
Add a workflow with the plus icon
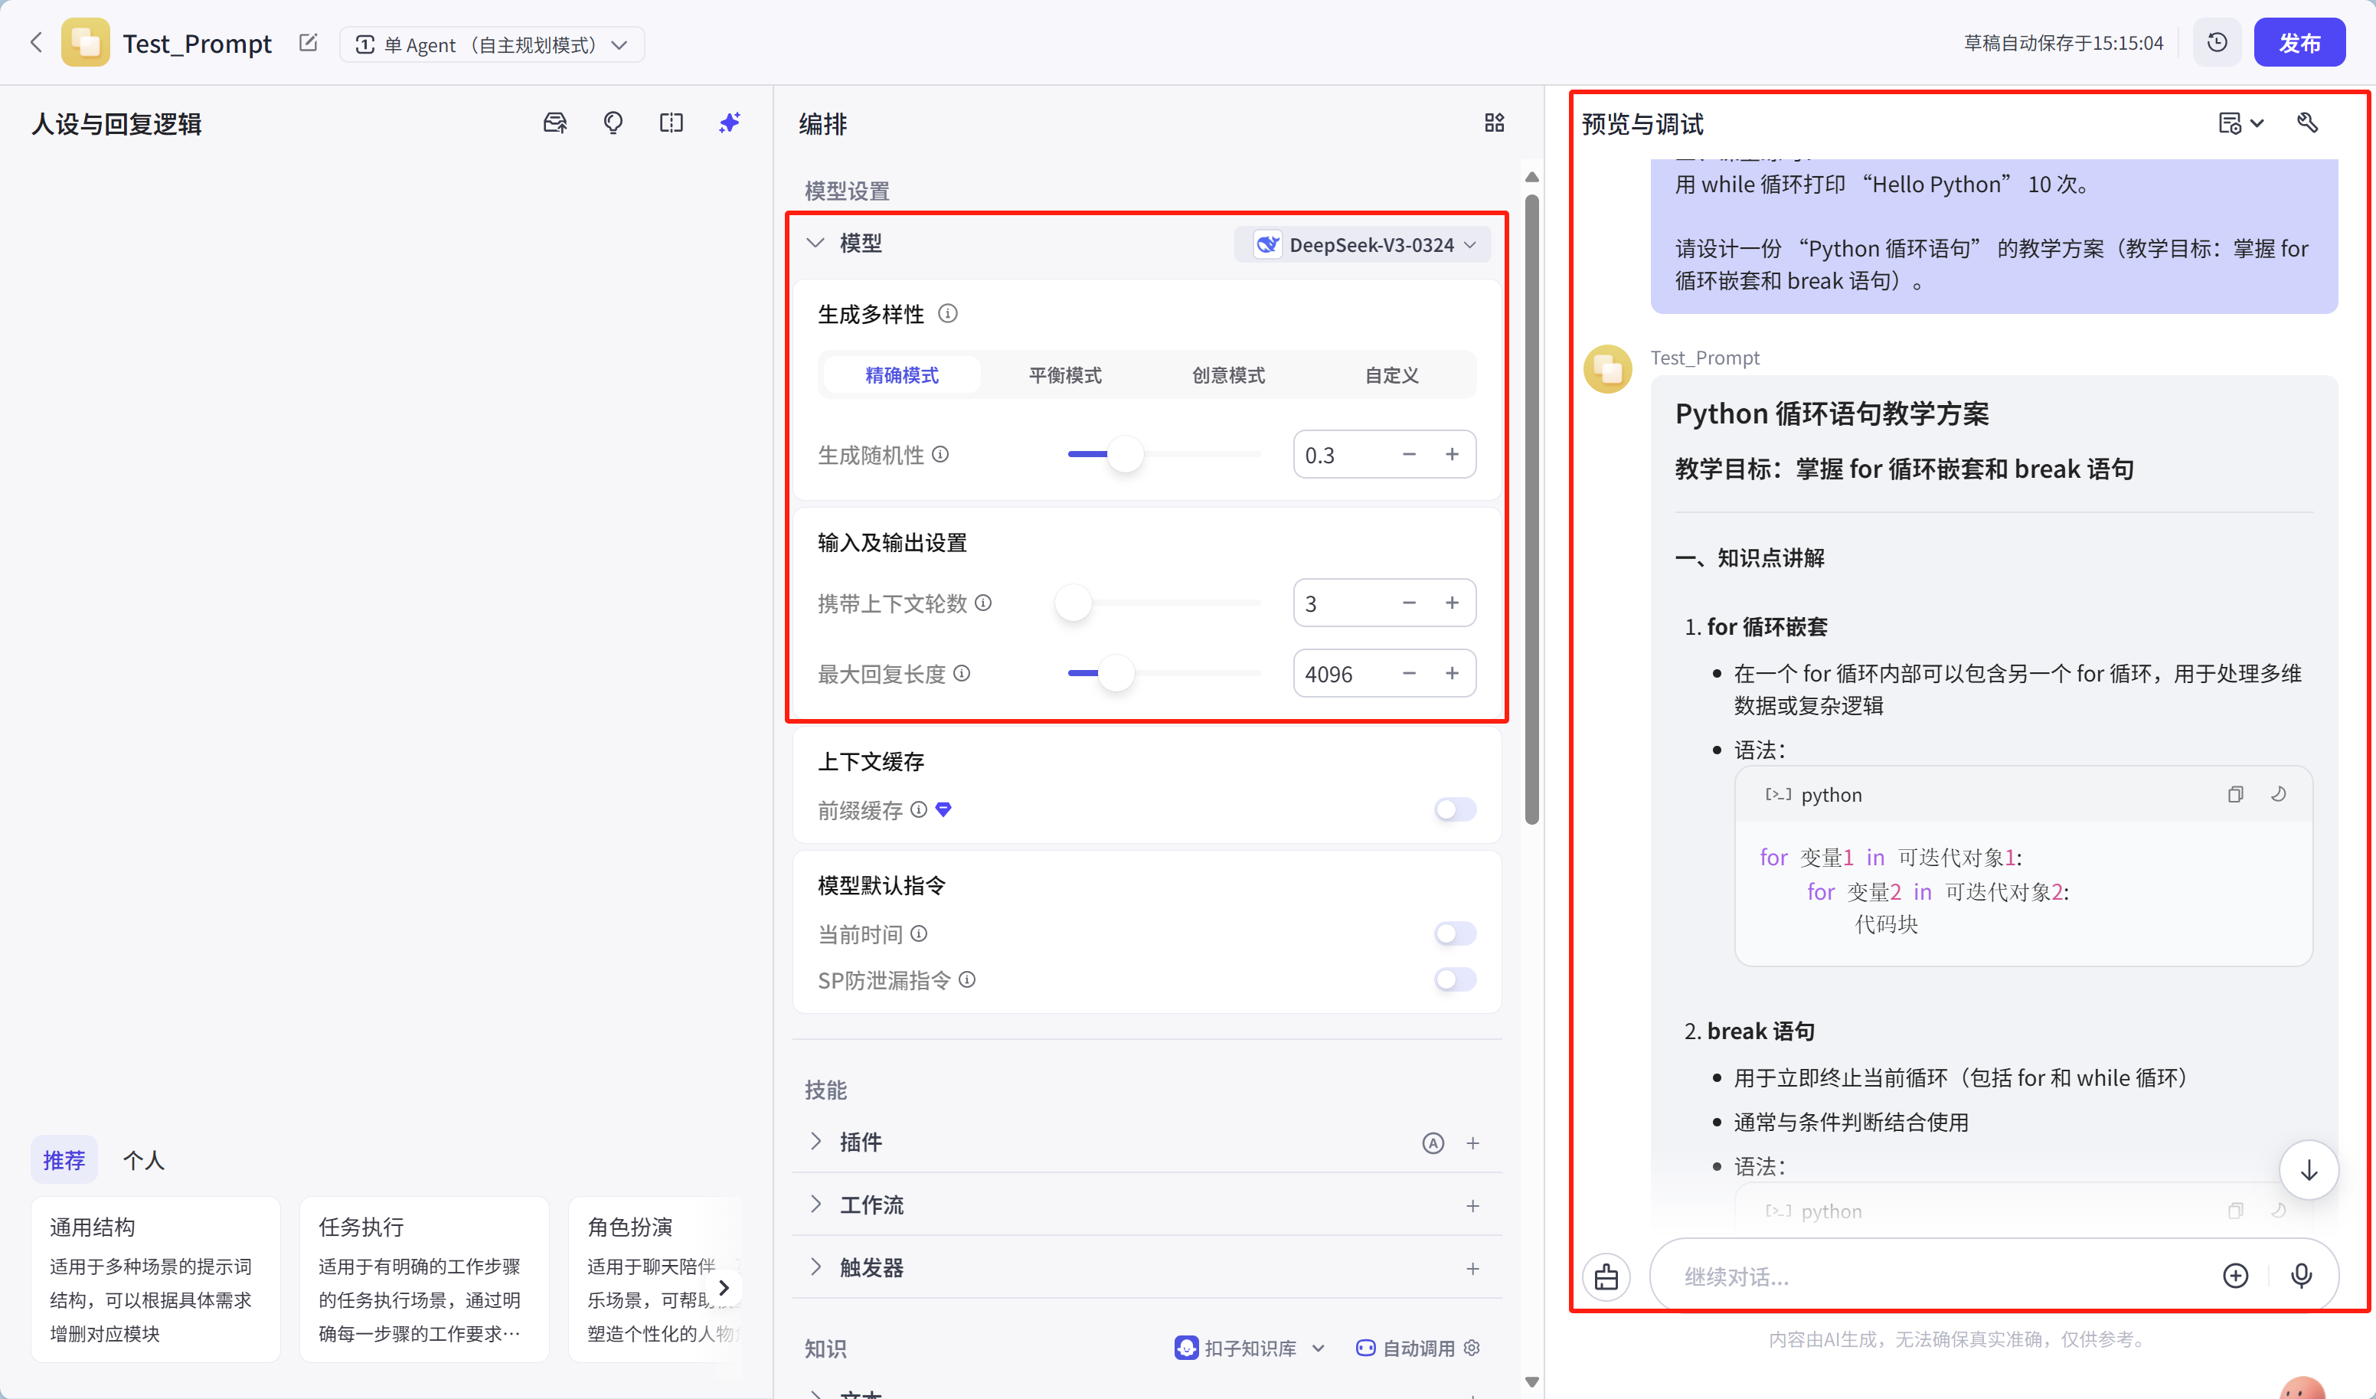[x=1472, y=1206]
